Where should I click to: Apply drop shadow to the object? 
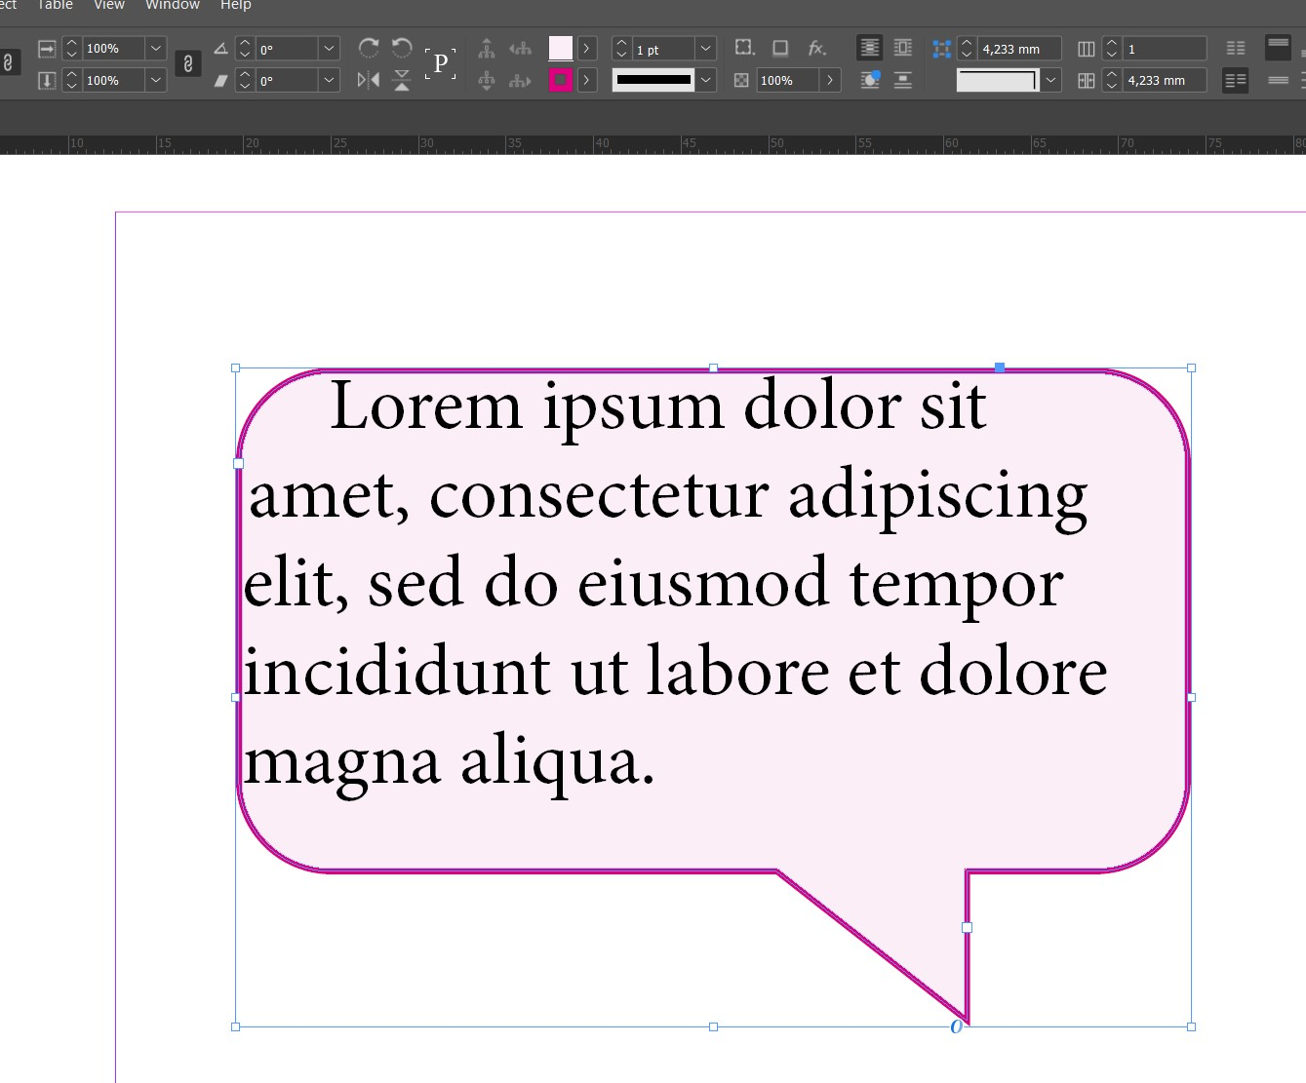(780, 48)
